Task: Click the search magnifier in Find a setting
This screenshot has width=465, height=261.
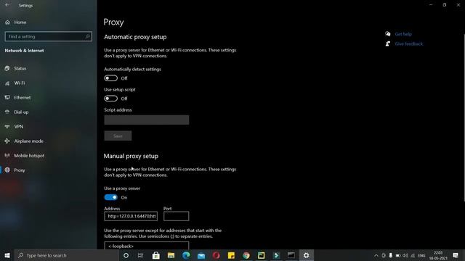Action: pos(87,36)
